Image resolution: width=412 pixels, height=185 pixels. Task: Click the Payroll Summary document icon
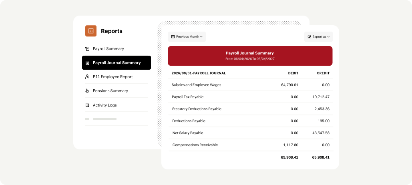[x=87, y=49]
